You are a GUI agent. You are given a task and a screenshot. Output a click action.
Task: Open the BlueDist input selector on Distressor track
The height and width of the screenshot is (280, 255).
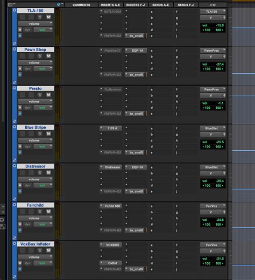click(213, 167)
